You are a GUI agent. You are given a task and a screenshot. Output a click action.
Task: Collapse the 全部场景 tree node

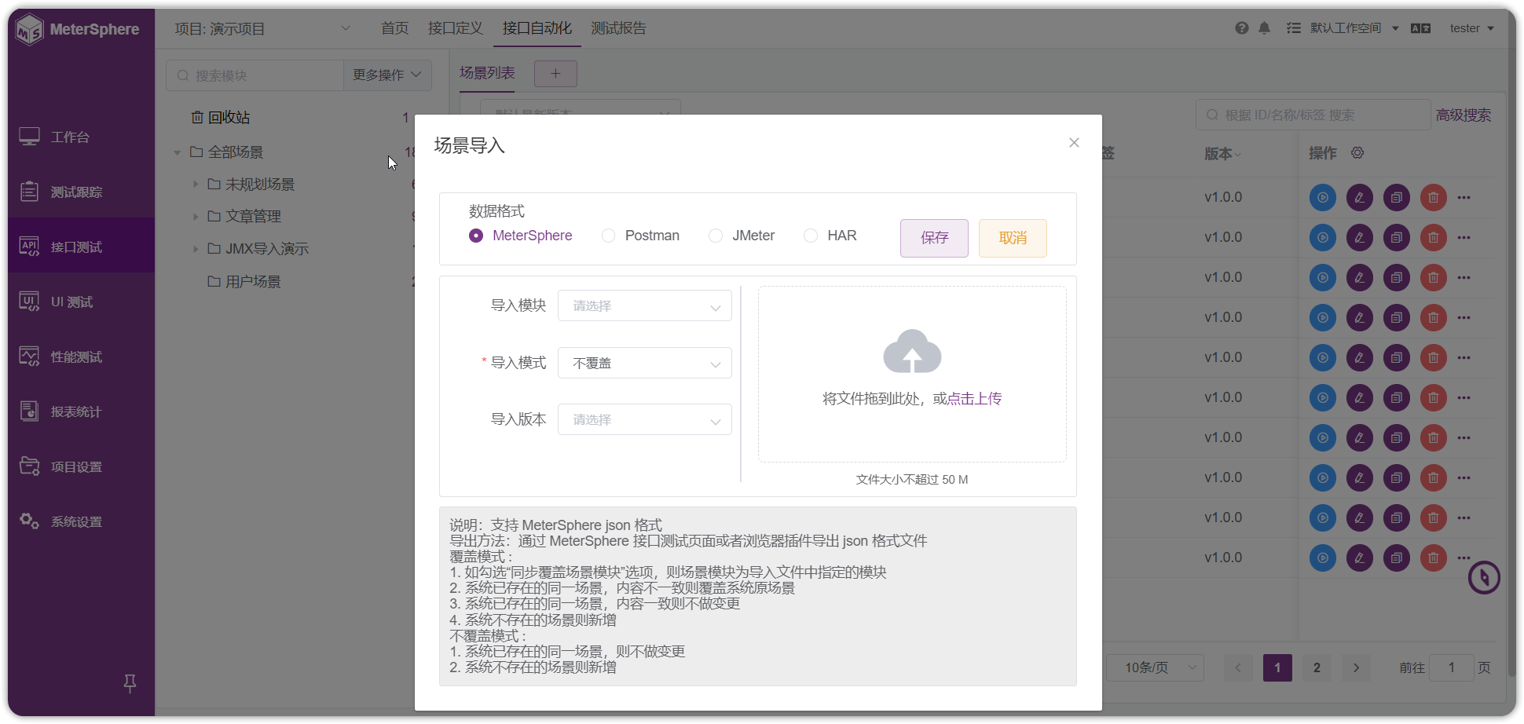[178, 152]
